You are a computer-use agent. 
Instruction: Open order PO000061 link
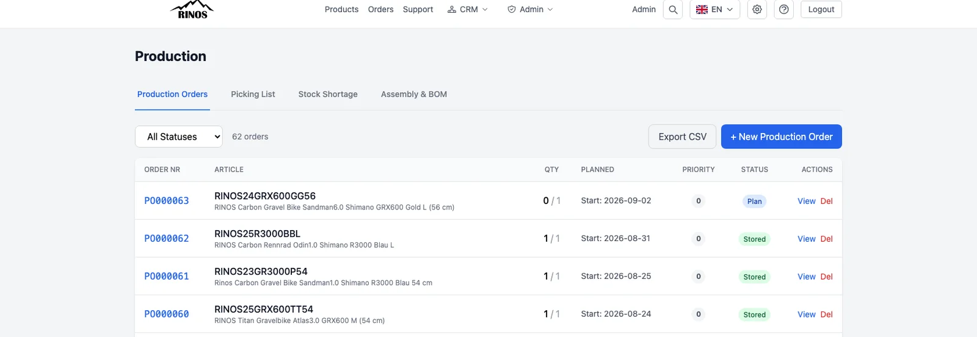[x=167, y=277]
